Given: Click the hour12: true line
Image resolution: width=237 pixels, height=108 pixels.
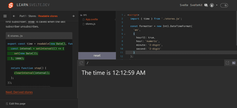Looking at the screenshot, I should pos(146,38).
